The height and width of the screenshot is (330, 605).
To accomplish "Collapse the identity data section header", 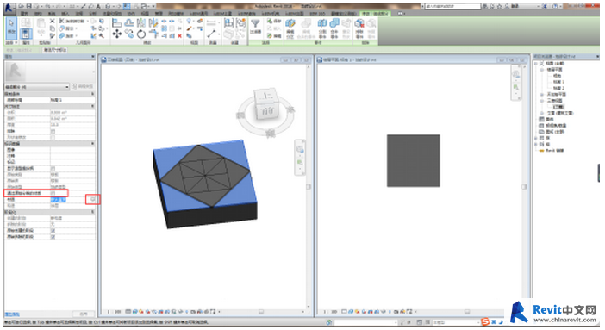I will [50, 143].
